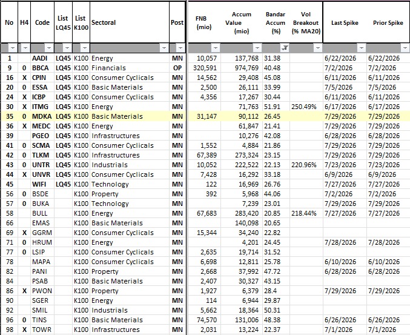Screen dimensions: 410x335
Task: Select the highlighted MDKA code cell
Action: 42,116
